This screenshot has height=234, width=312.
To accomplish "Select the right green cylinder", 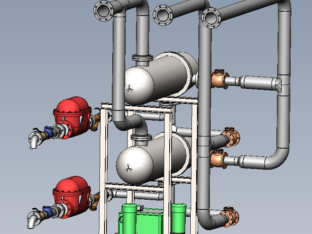I will point(179,218).
